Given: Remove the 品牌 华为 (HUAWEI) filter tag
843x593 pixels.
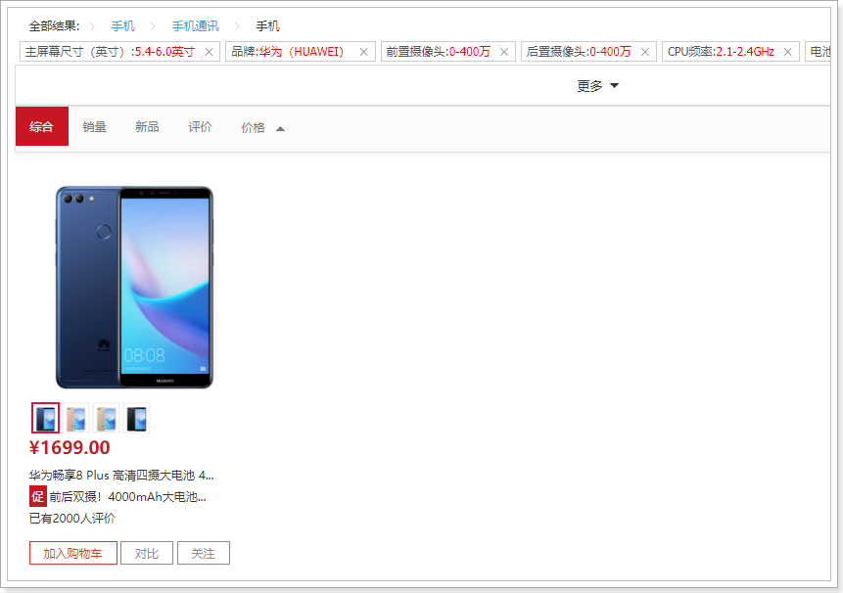Looking at the screenshot, I should (363, 52).
